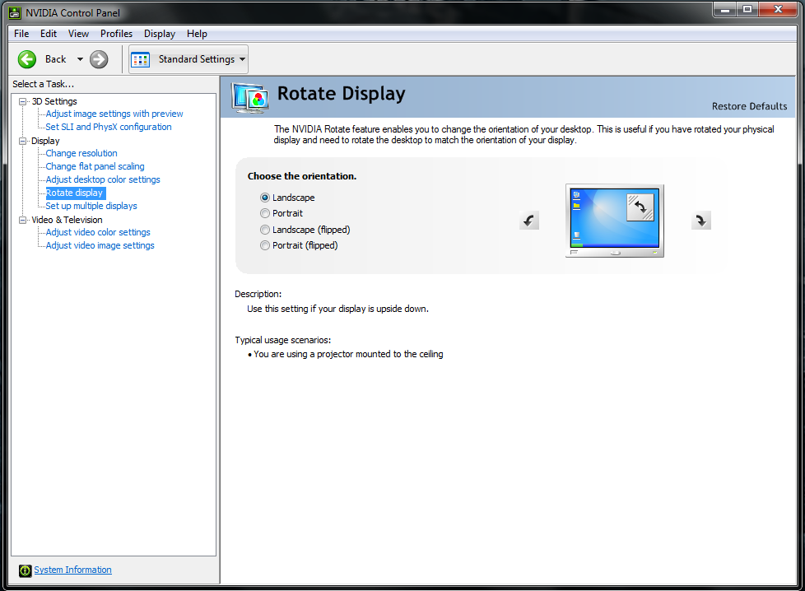Click the green Back arrow icon

[27, 59]
